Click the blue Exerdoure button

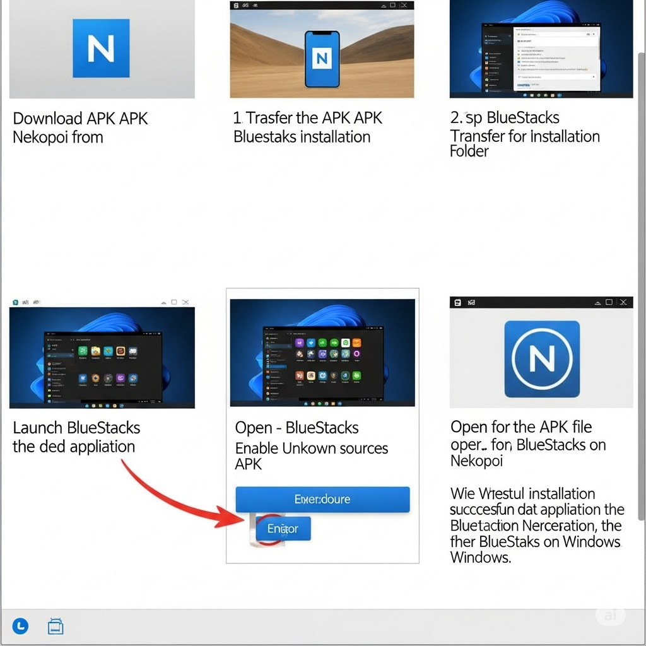tap(322, 500)
